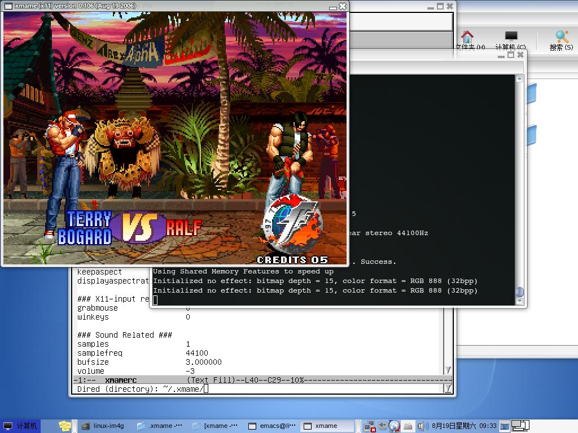Image resolution: width=578 pixels, height=433 pixels.
Task: Click the network connection tray icon
Action: [369, 426]
